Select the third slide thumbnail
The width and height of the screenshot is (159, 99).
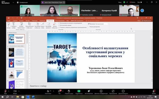16,63
